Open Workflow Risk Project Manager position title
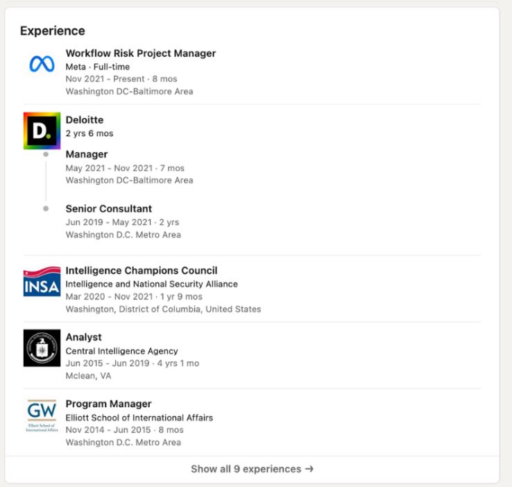The width and height of the screenshot is (512, 487). tap(140, 53)
